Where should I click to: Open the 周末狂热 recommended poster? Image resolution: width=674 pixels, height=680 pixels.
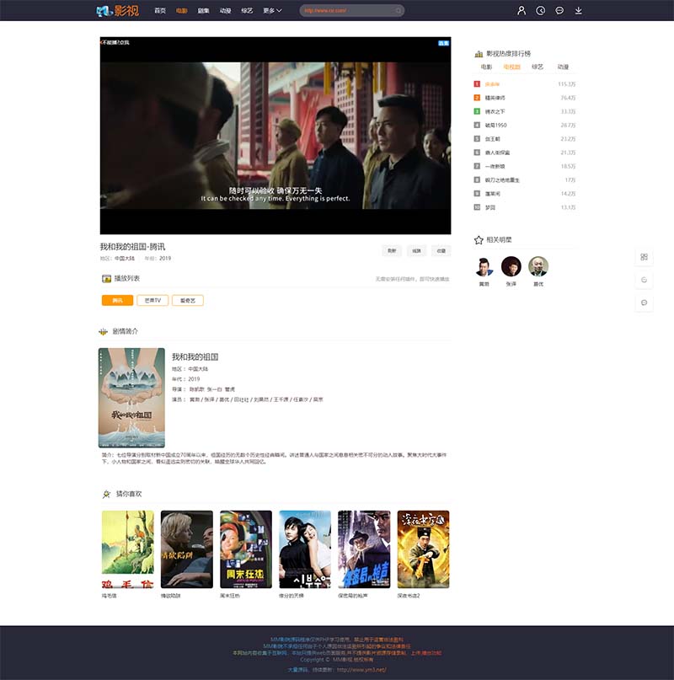[x=246, y=549]
